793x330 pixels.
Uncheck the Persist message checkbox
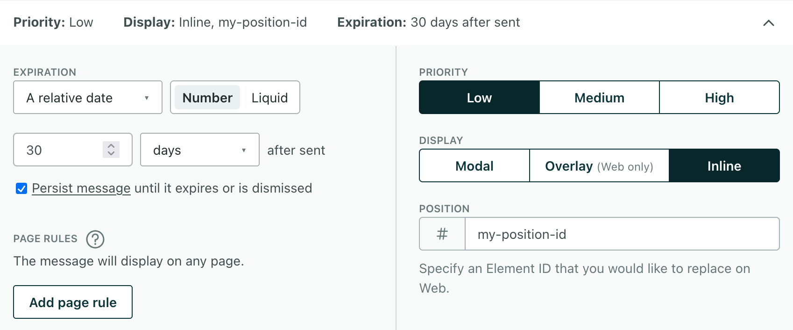click(x=21, y=188)
